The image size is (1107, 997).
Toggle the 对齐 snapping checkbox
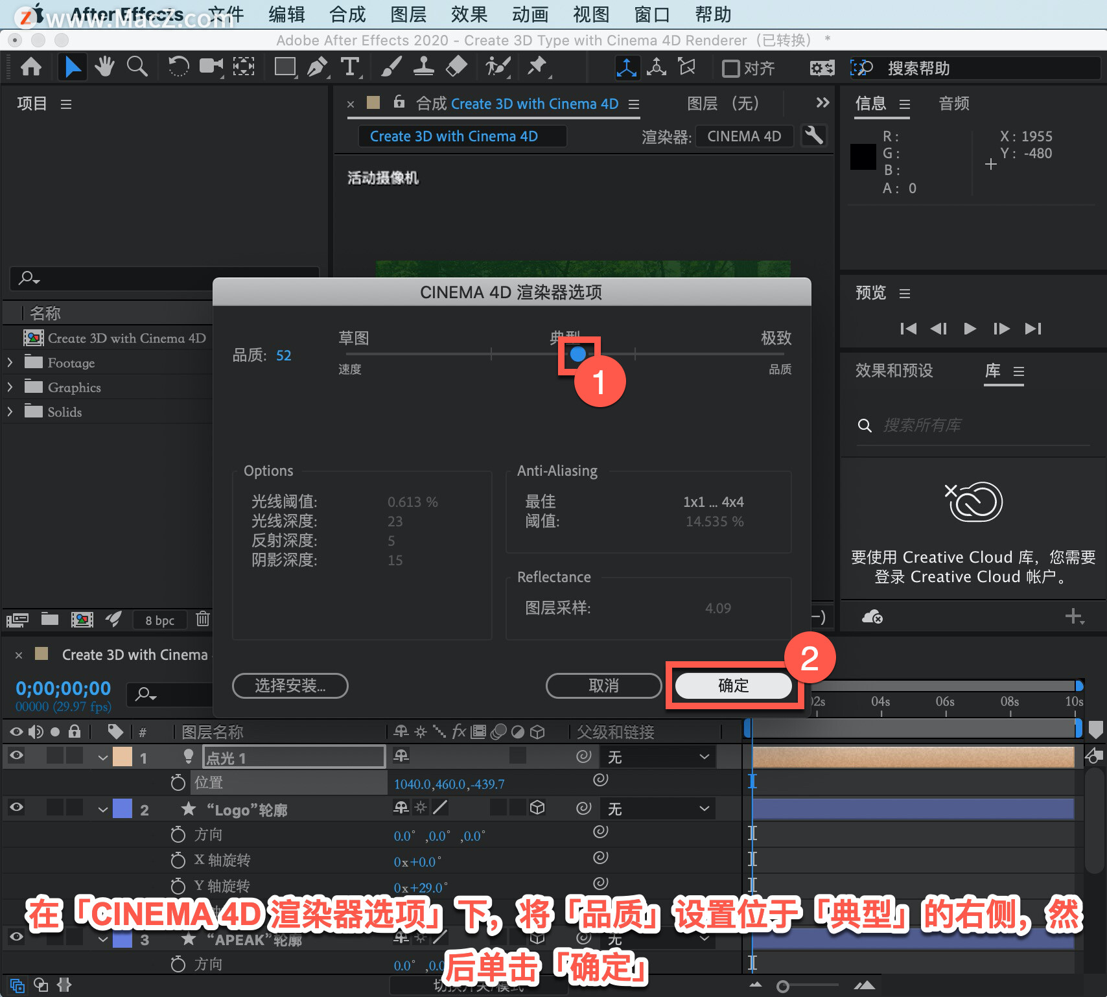pyautogui.click(x=730, y=68)
